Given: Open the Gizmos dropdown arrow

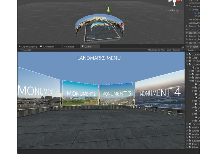Looking at the screenshot, I should coord(182,50).
